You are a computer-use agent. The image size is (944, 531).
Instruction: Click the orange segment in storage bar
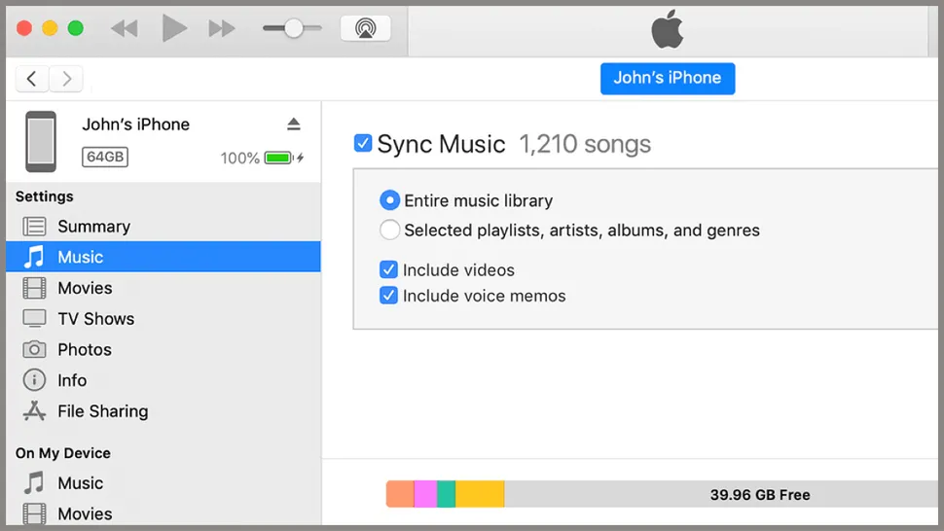399,494
